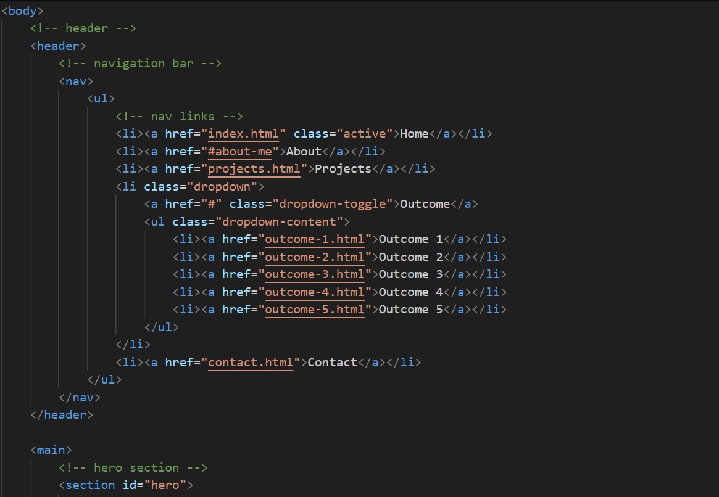Click the closing header tag
This screenshot has height=497, width=719.
[x=62, y=415]
